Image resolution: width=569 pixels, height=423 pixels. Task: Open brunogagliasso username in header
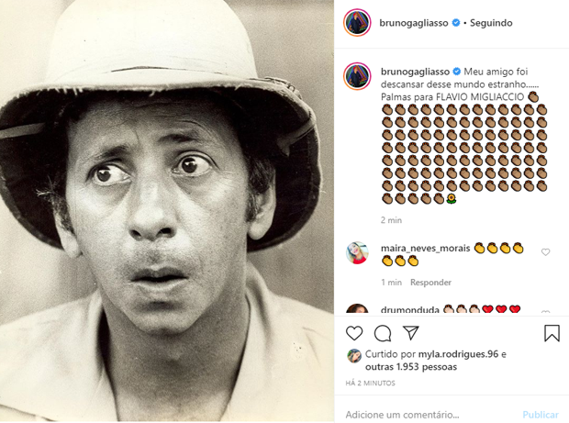(415, 23)
